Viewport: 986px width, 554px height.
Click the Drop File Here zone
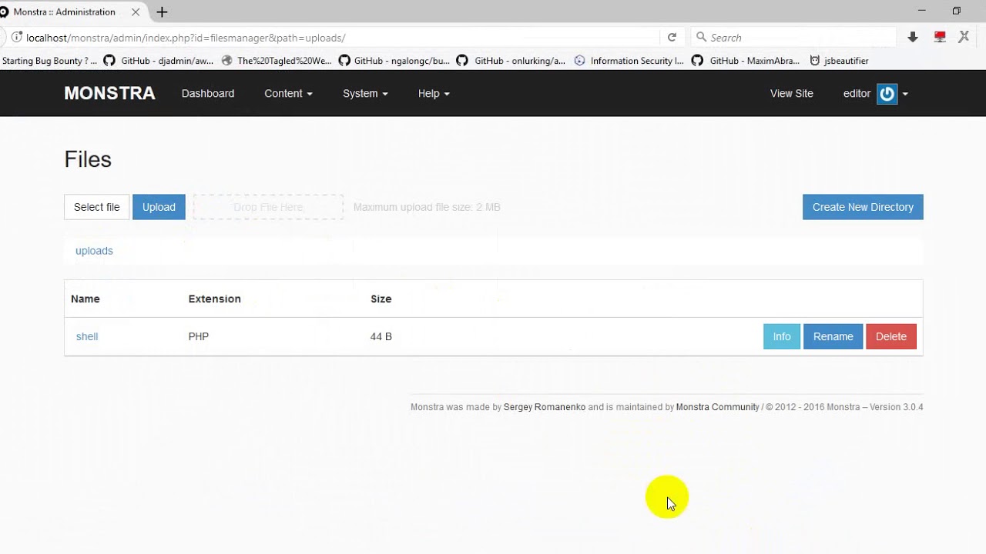coord(268,207)
